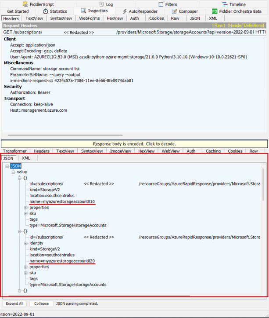Collapse the first {} object node
Viewport: 269px width, 318px height.
coord(19,178)
